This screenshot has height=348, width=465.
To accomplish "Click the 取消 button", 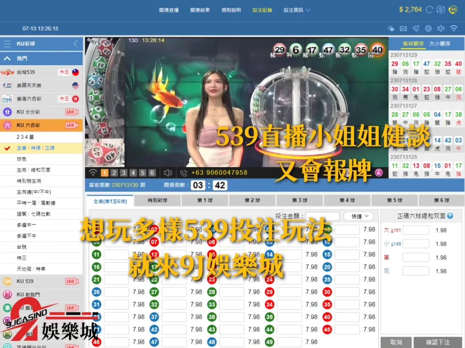I will tap(396, 342).
